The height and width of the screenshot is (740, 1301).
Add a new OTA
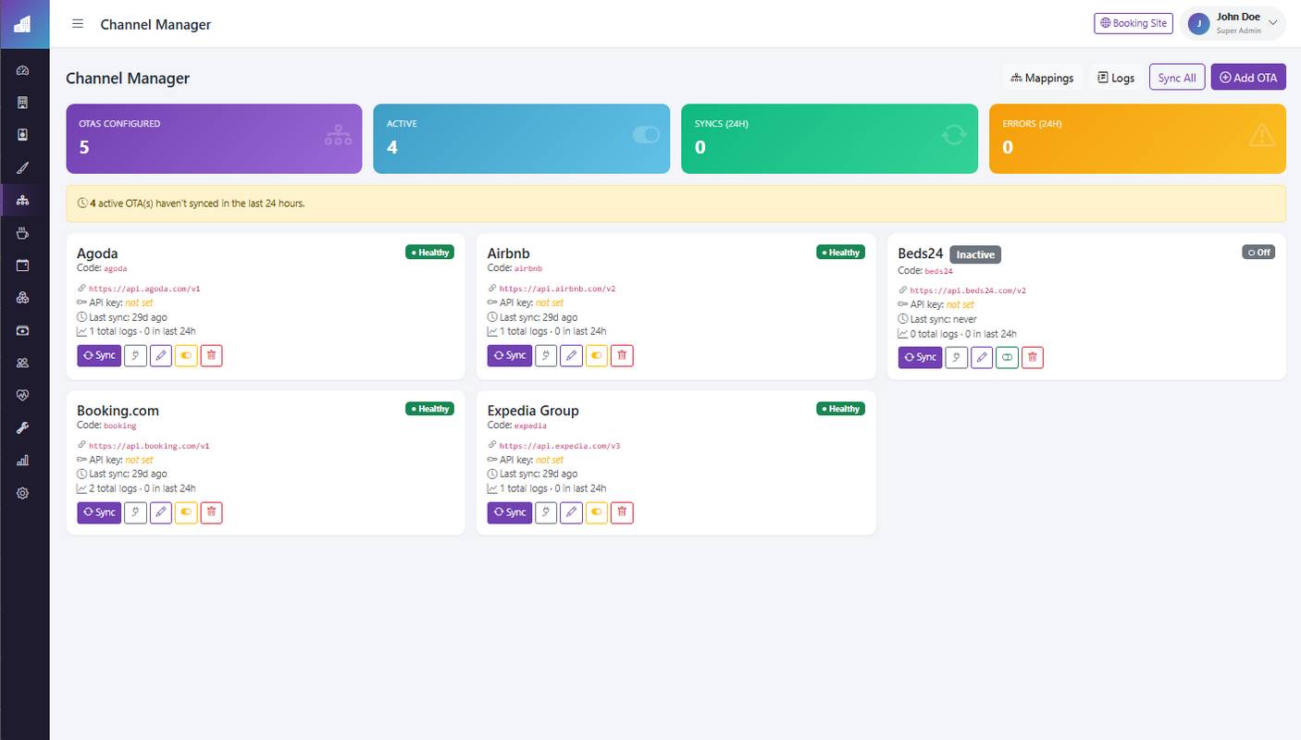(1248, 78)
